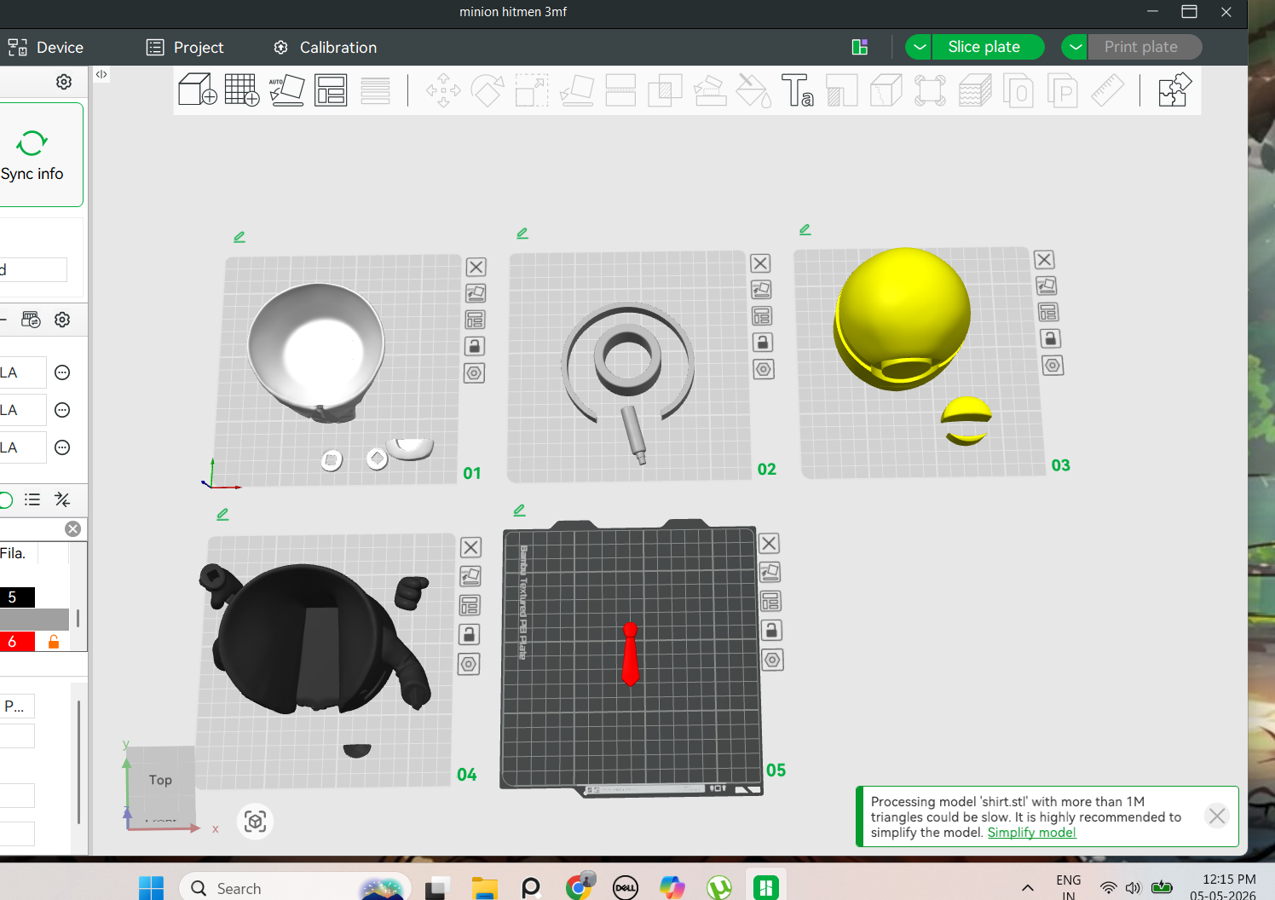
Task: Select the black filament 5 swatch
Action: click(17, 597)
